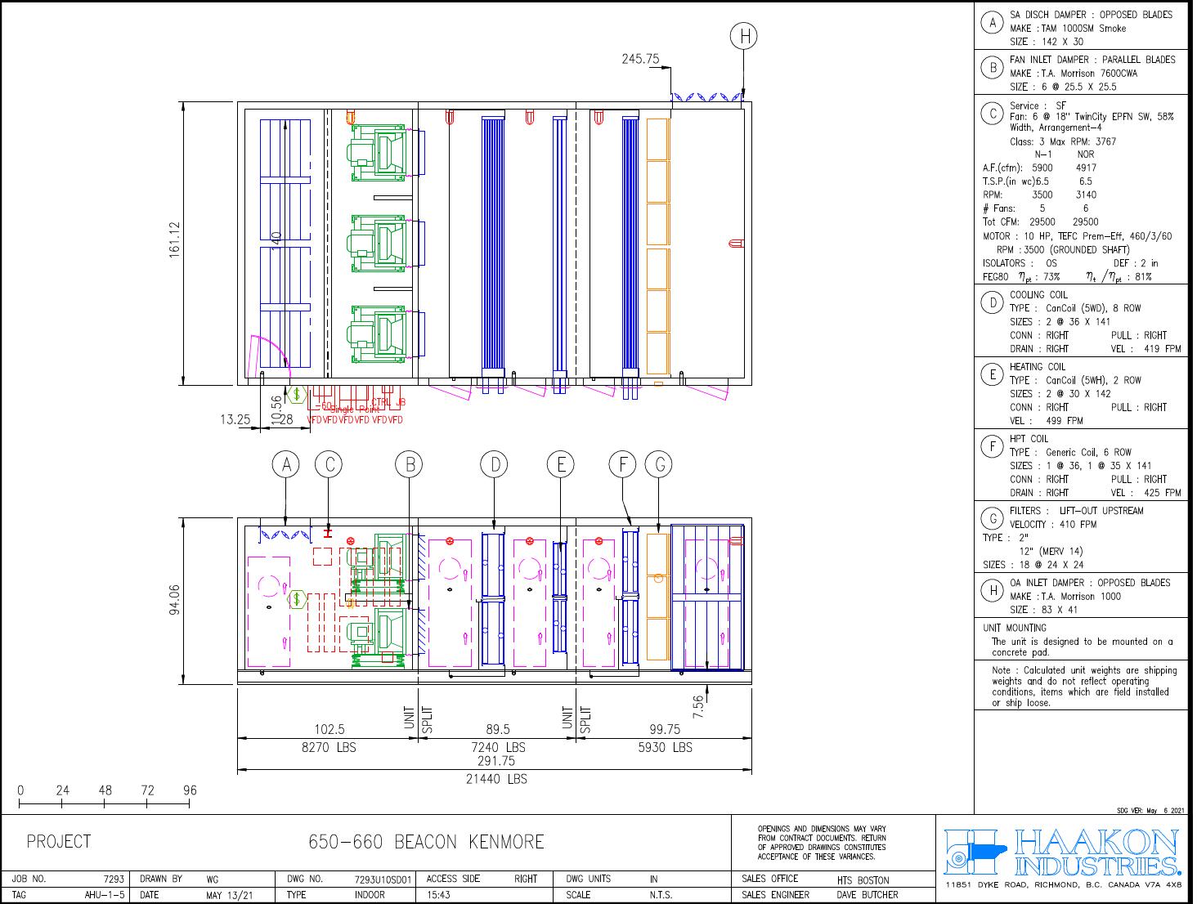Click the 13.25 dimension label

pos(235,419)
